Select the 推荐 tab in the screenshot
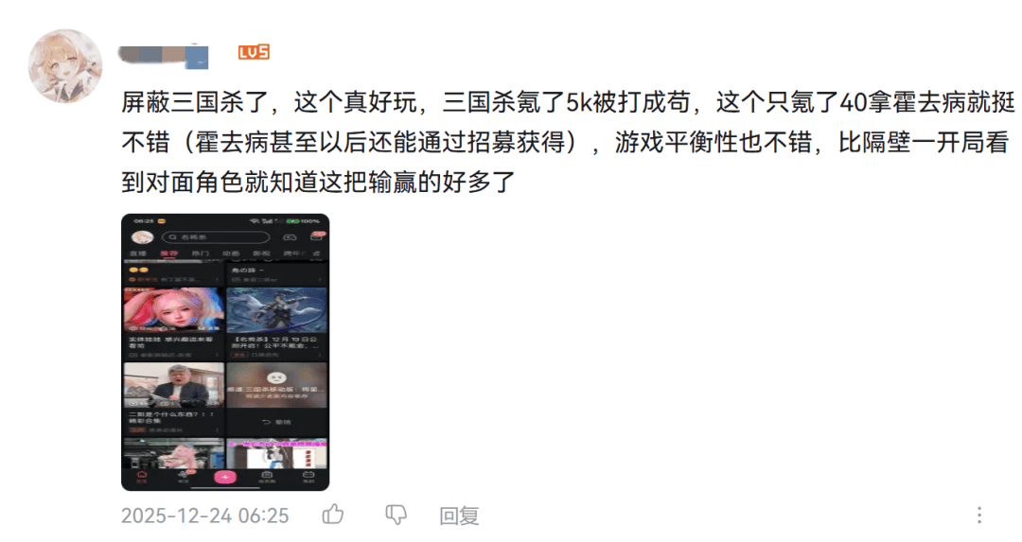Viewport: 1022px width, 542px height. pos(168,254)
